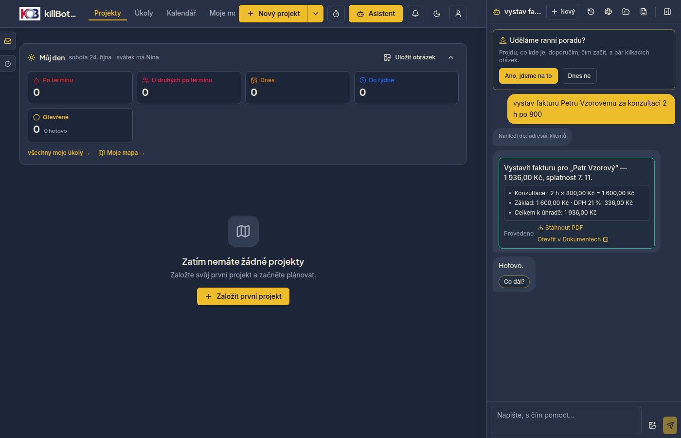Open the Do týdne card
681x438 pixels.
click(406, 88)
